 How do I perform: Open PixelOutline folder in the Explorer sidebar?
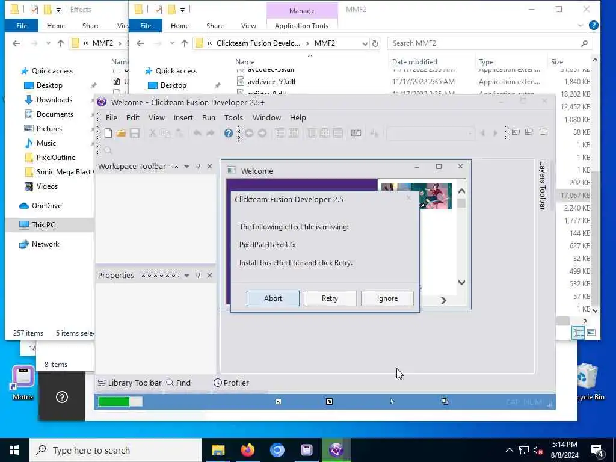(56, 158)
